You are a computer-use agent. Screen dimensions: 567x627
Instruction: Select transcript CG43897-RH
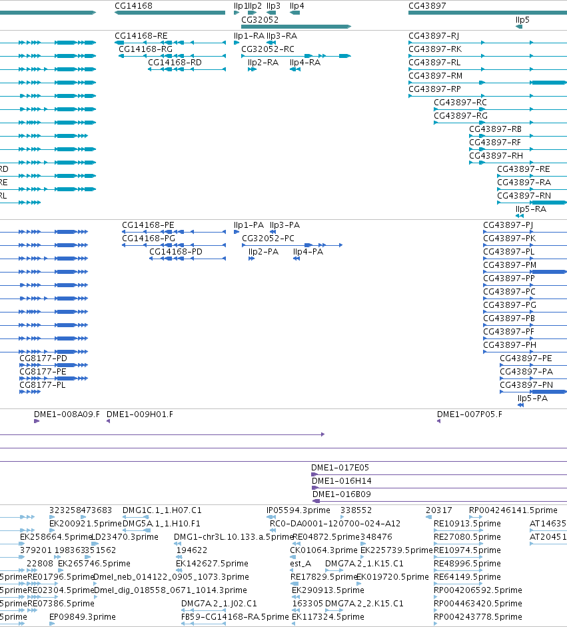click(x=496, y=155)
